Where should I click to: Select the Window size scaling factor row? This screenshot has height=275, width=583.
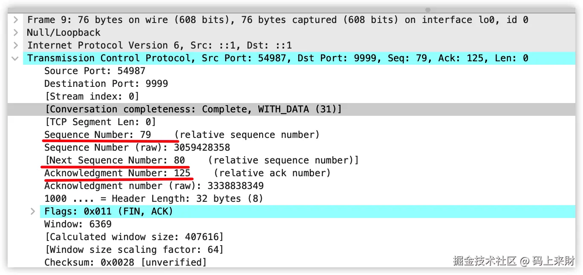pyautogui.click(x=134, y=250)
